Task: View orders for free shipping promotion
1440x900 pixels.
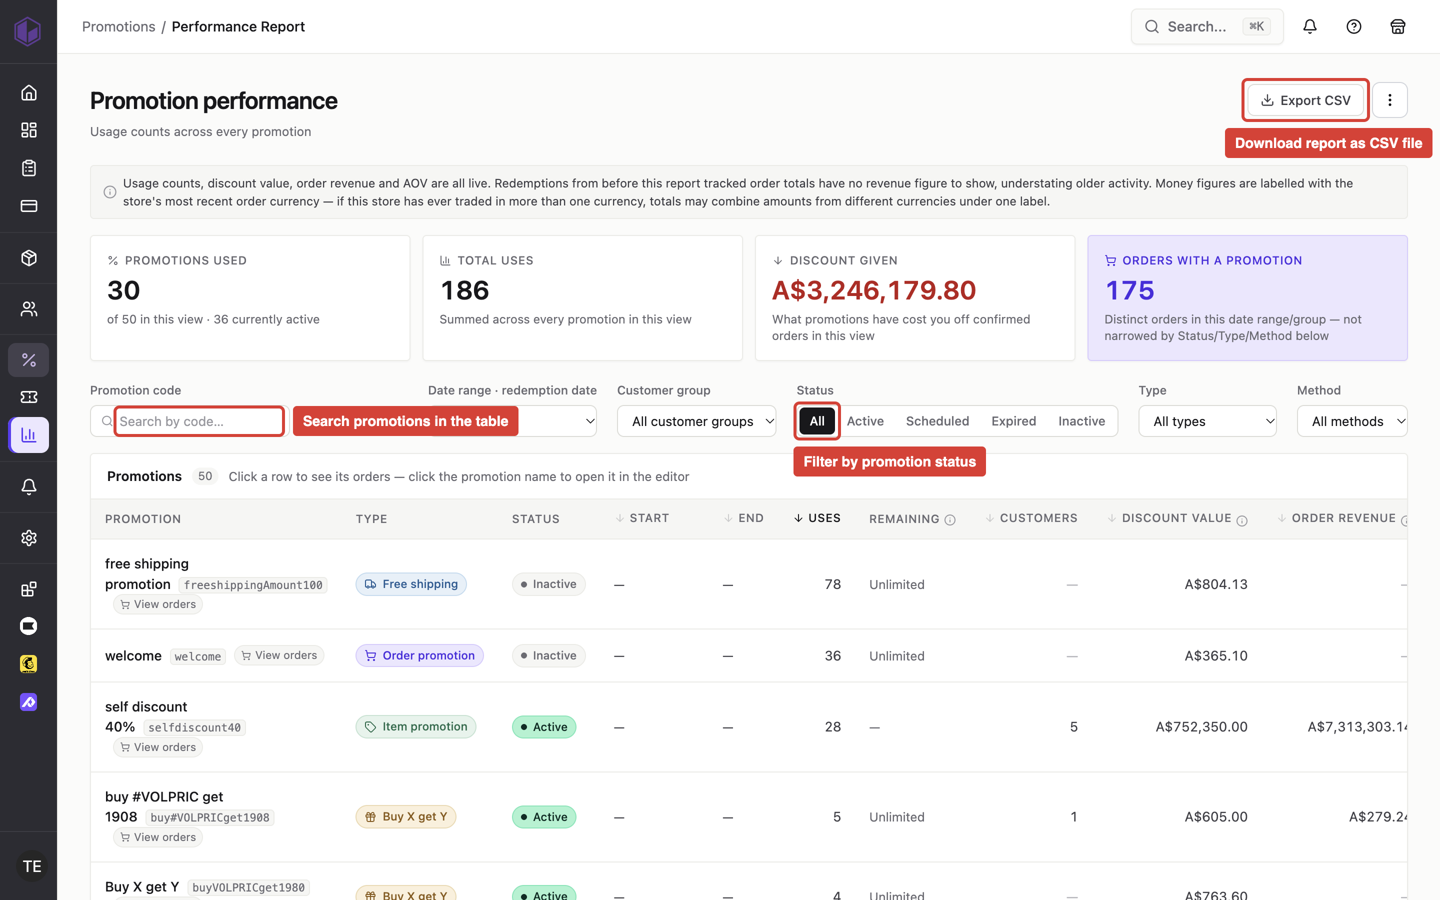Action: coord(157,604)
